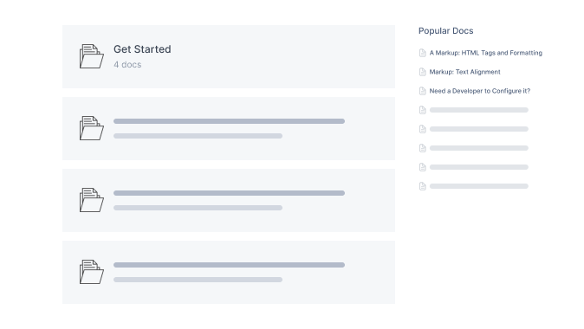Click the second category's subtitle placeholder bar
This screenshot has width=584, height=329.
click(x=198, y=136)
